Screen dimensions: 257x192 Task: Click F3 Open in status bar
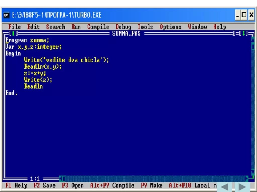[73, 186]
